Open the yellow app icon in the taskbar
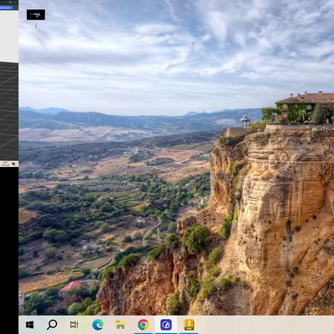The height and width of the screenshot is (334, 334). (x=189, y=325)
